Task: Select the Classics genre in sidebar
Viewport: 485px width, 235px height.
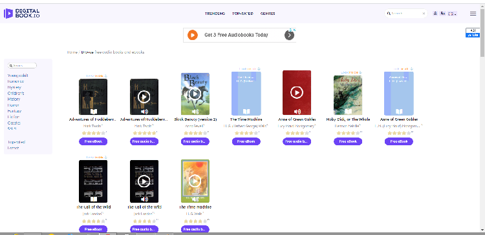Action: click(x=14, y=123)
